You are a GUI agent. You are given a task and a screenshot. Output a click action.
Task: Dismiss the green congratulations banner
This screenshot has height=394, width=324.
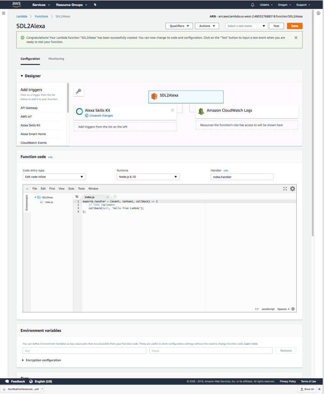click(296, 38)
